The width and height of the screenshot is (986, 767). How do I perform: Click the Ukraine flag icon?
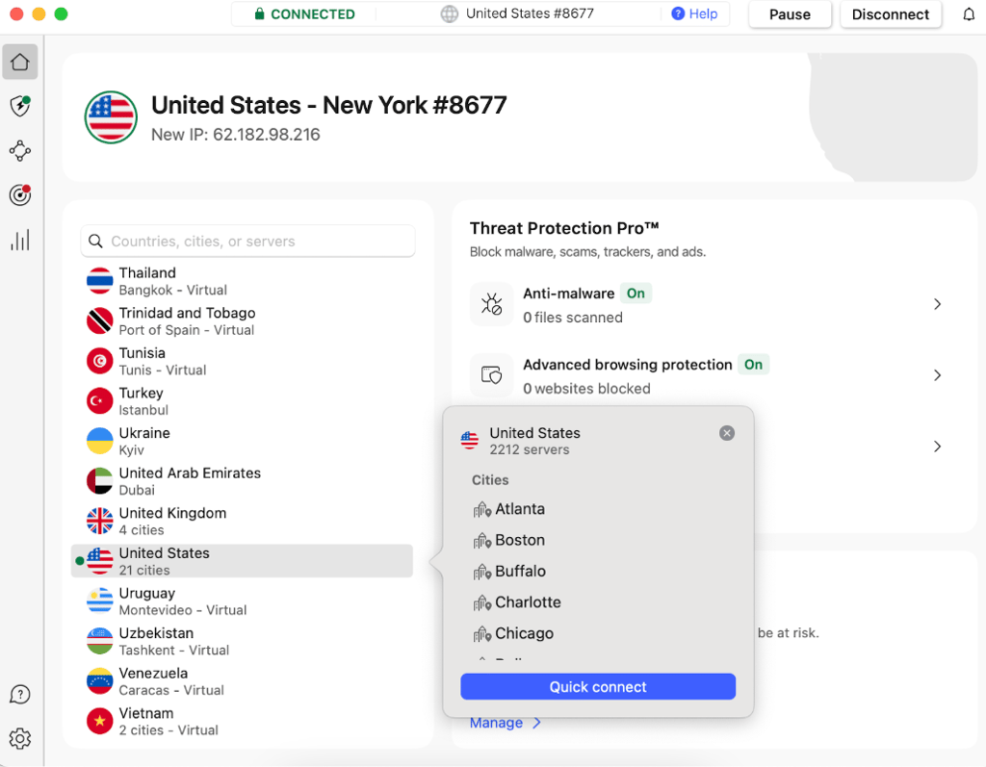[x=99, y=442]
